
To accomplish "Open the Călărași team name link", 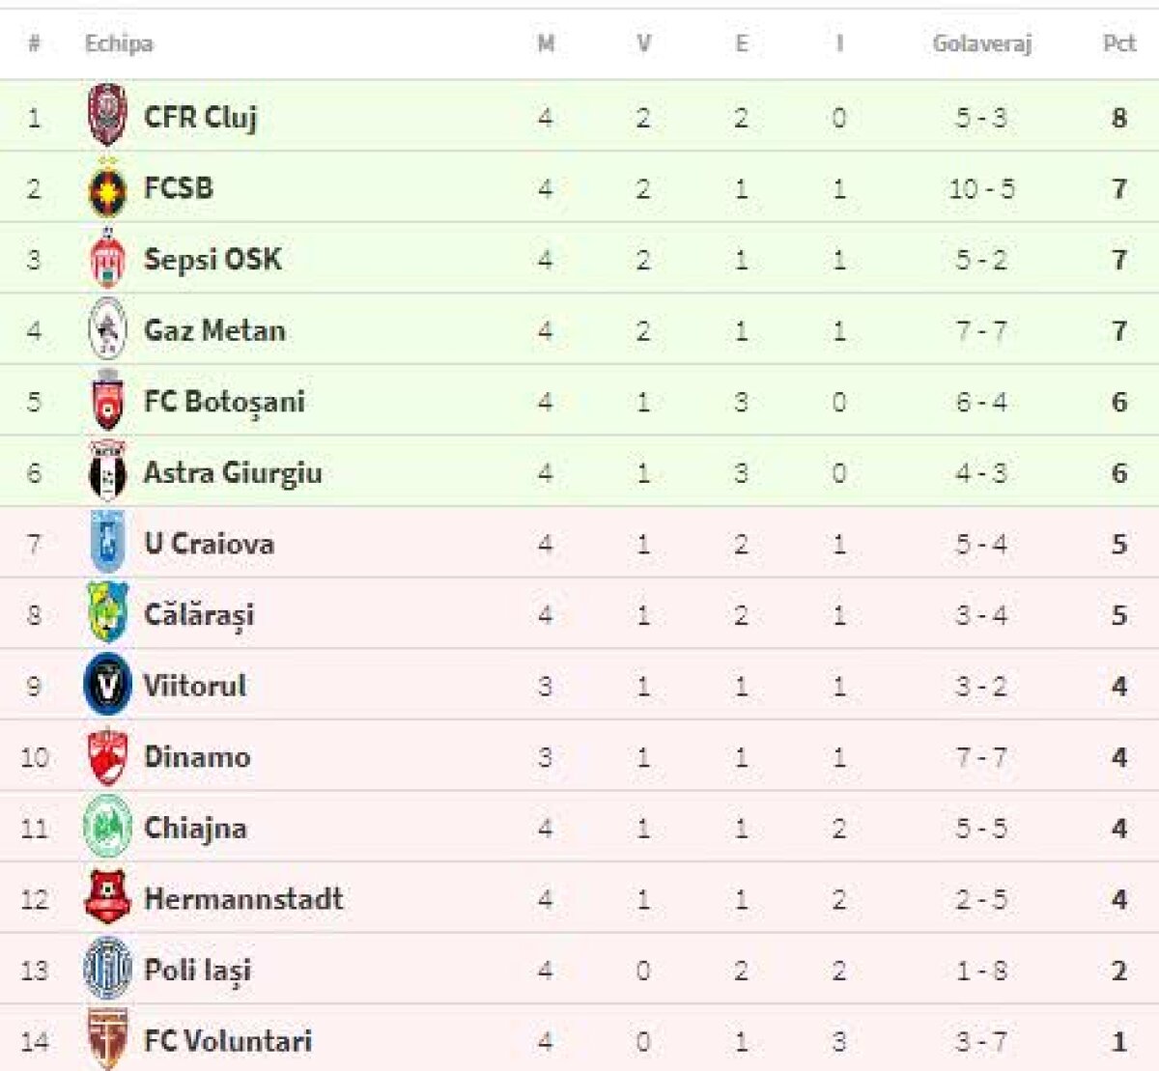I will tap(199, 615).
